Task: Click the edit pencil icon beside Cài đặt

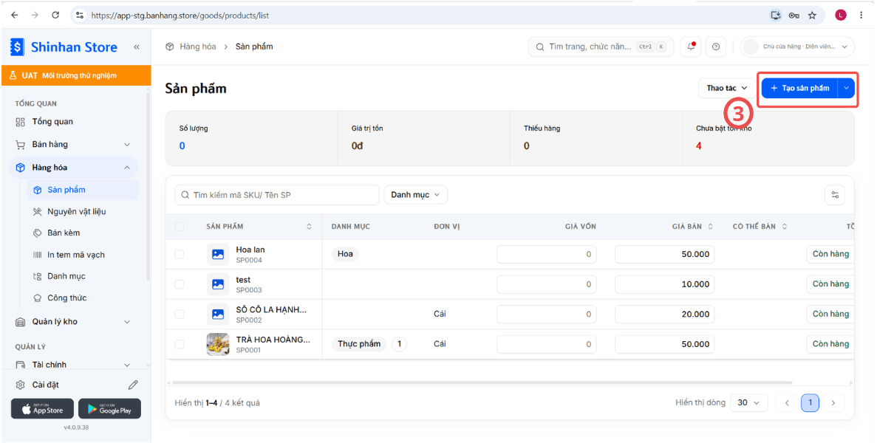Action: (x=132, y=385)
